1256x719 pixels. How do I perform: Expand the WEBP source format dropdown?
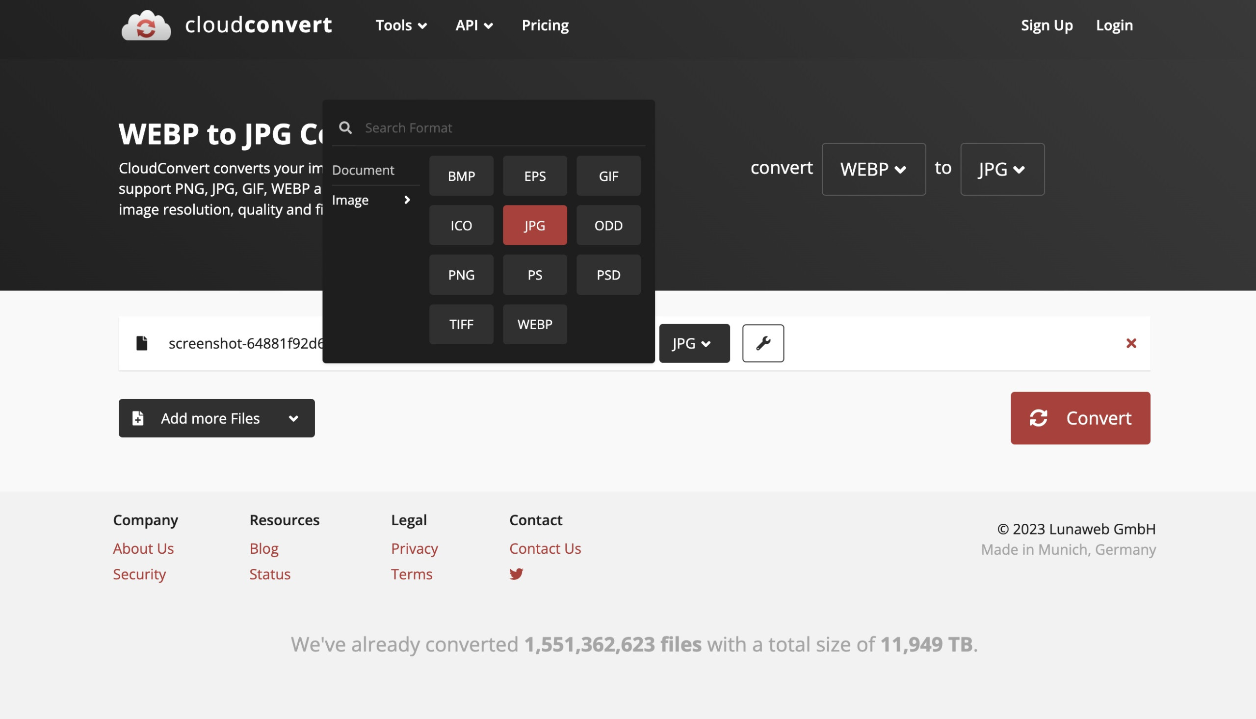(873, 168)
